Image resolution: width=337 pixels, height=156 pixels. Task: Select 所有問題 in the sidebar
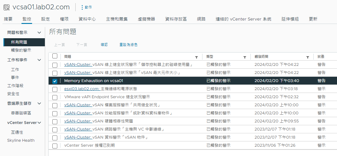24,42
